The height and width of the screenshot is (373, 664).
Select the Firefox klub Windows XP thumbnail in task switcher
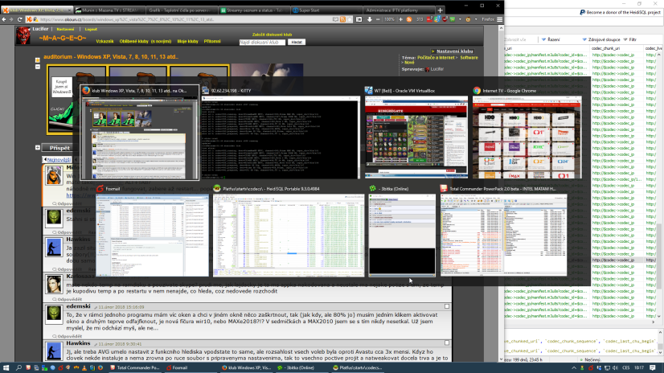pos(139,137)
